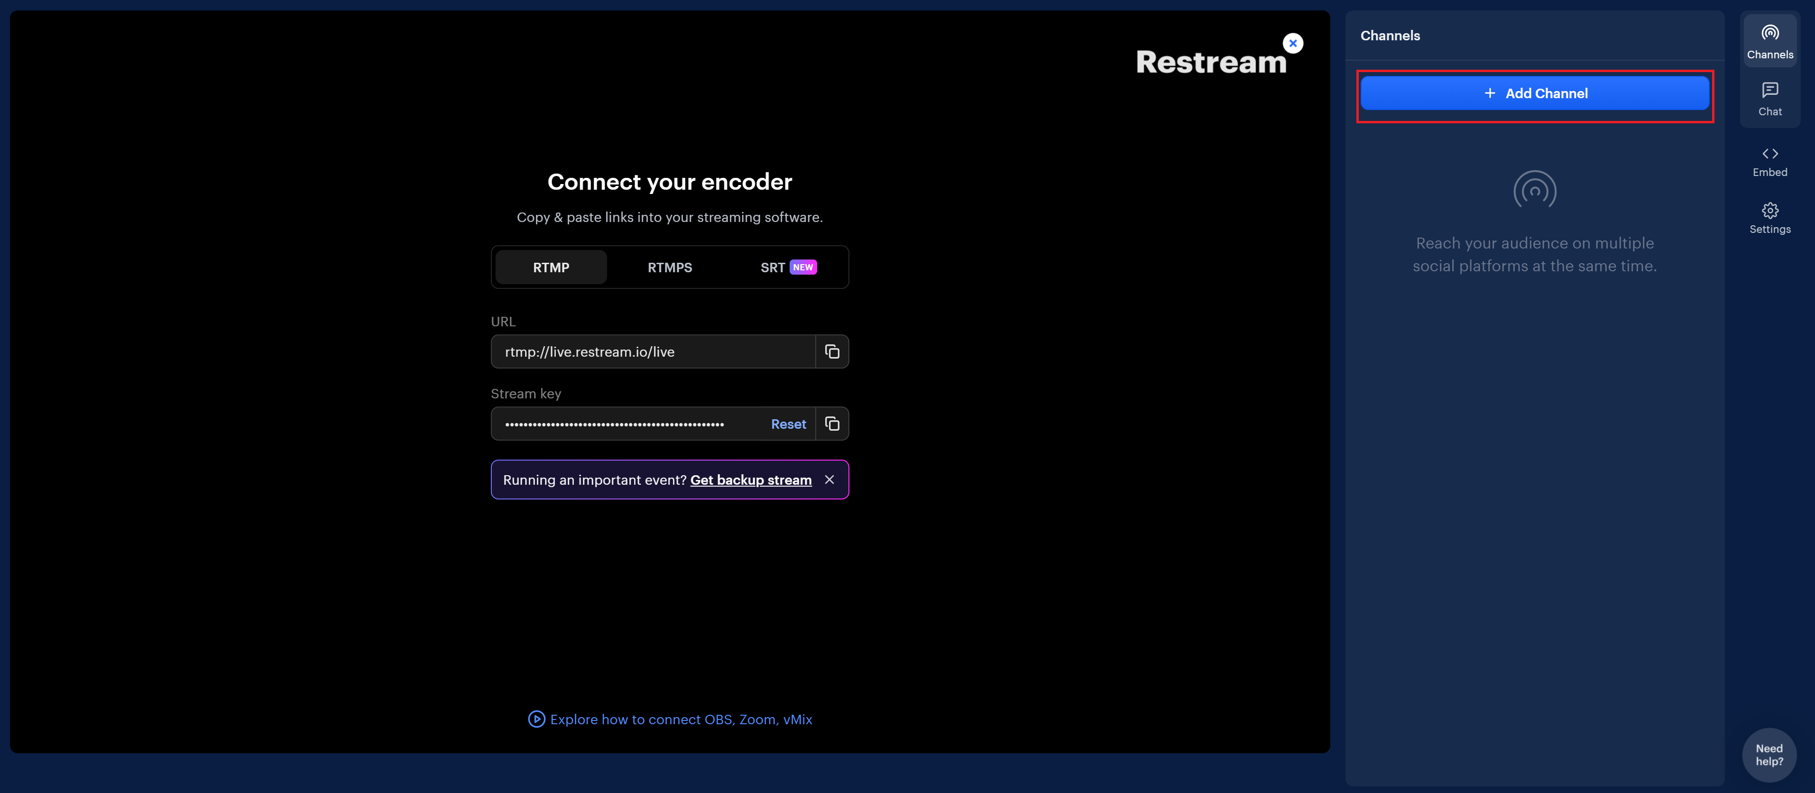The image size is (1815, 793).
Task: Open the Chat sidebar panel
Action: pyautogui.click(x=1769, y=100)
